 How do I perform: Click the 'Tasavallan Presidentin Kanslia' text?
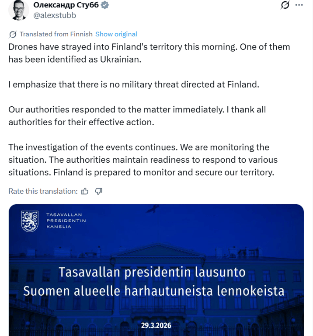[66, 221]
